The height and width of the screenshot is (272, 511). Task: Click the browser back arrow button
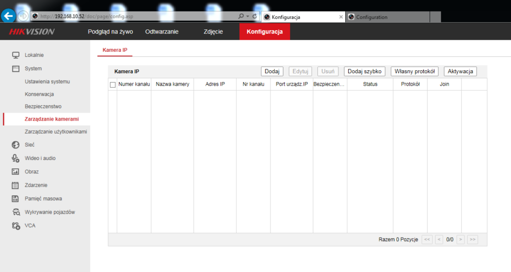8,16
